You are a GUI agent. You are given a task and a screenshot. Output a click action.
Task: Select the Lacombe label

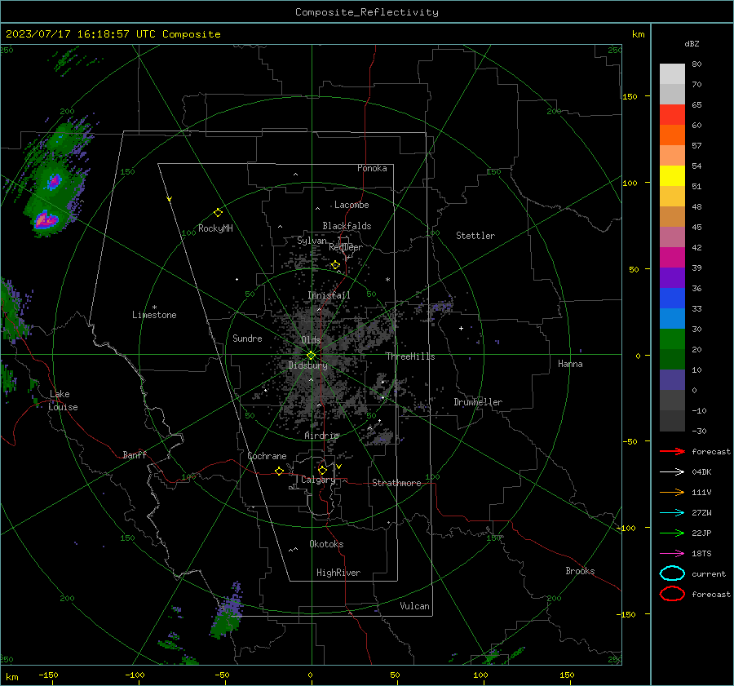(352, 205)
